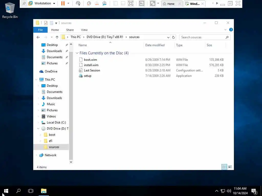The image size is (262, 196).
Task: Open the Home ribbon tab
Action: (55, 30)
